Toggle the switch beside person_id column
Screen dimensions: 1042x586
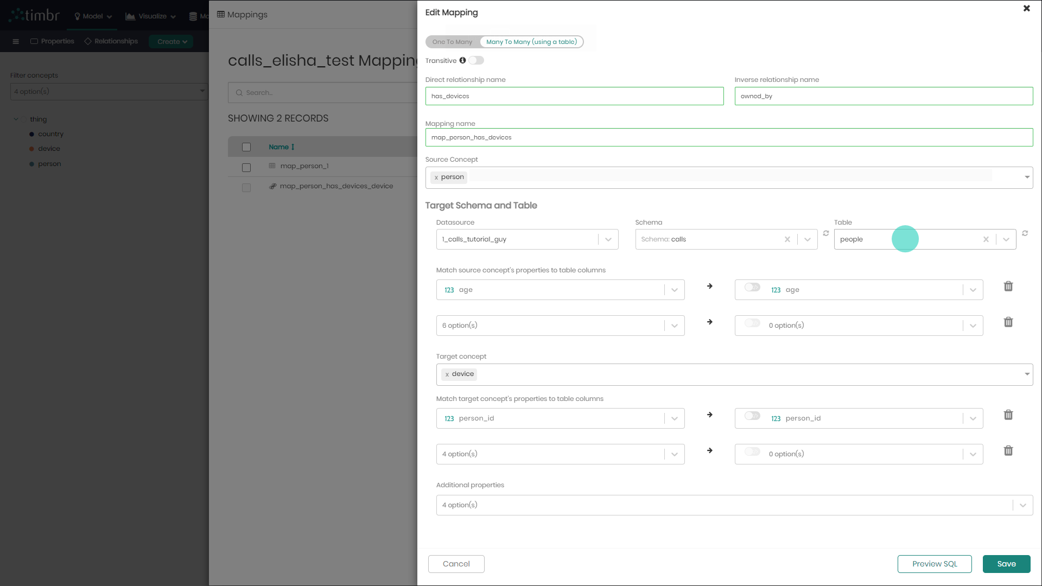pyautogui.click(x=752, y=416)
